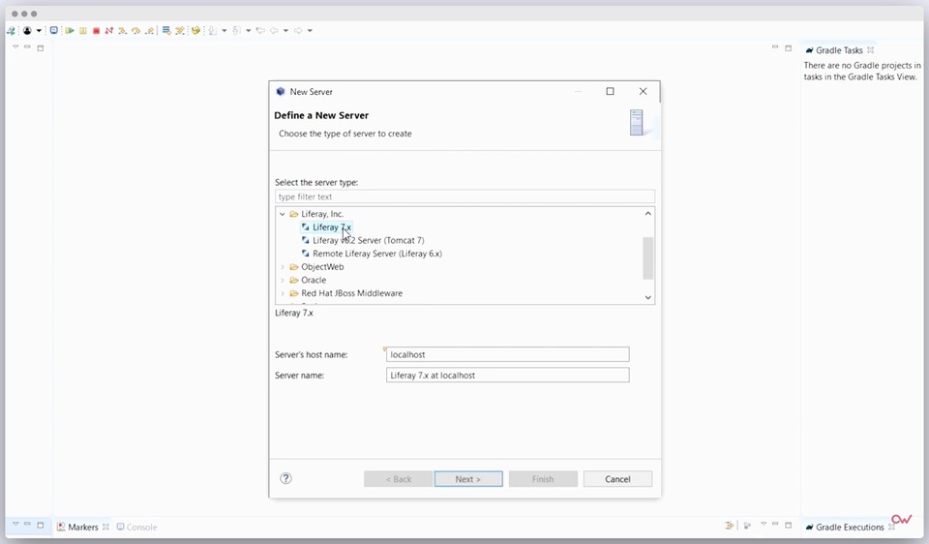Click the red Terminate toolbar icon

click(x=96, y=31)
